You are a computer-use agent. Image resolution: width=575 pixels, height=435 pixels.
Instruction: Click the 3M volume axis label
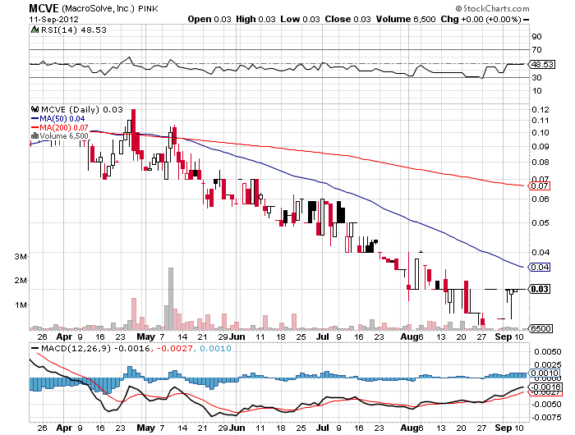click(21, 257)
